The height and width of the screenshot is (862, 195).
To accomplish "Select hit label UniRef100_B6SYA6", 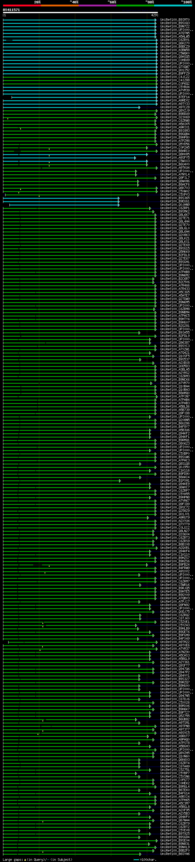I will [175, 854].
